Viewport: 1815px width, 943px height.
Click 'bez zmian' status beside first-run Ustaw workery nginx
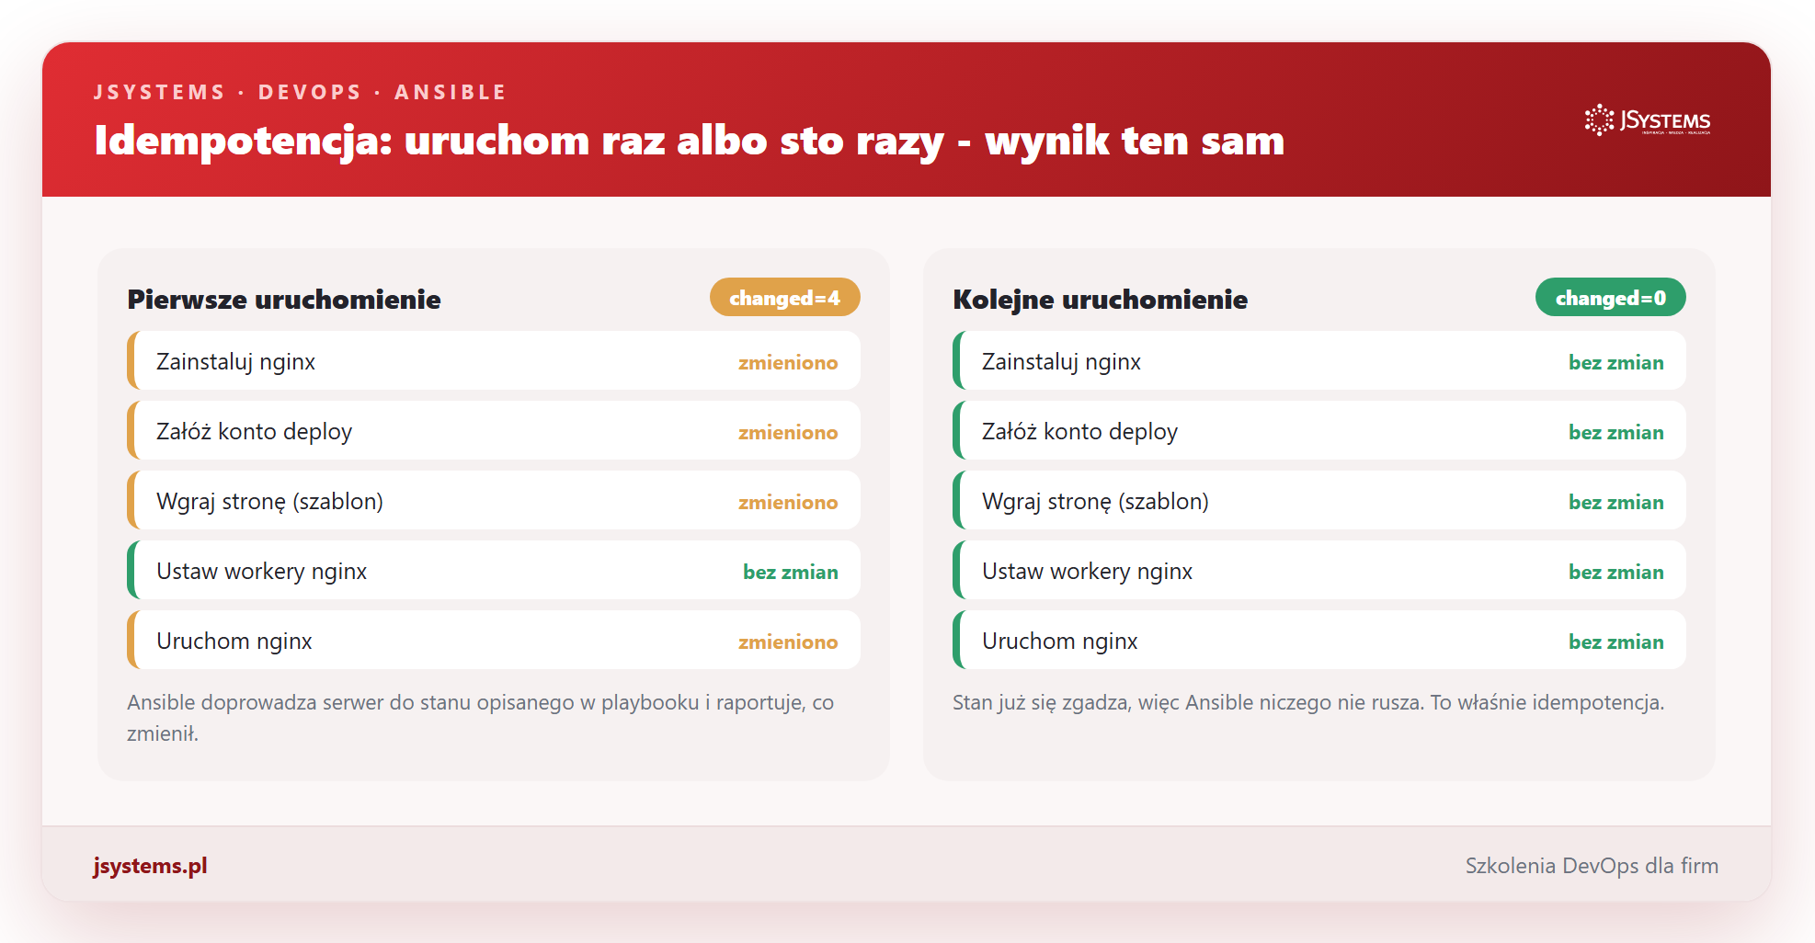click(x=791, y=573)
